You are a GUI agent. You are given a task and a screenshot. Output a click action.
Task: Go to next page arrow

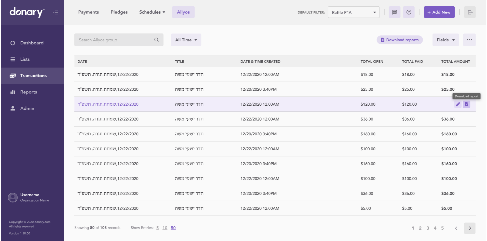click(470, 228)
